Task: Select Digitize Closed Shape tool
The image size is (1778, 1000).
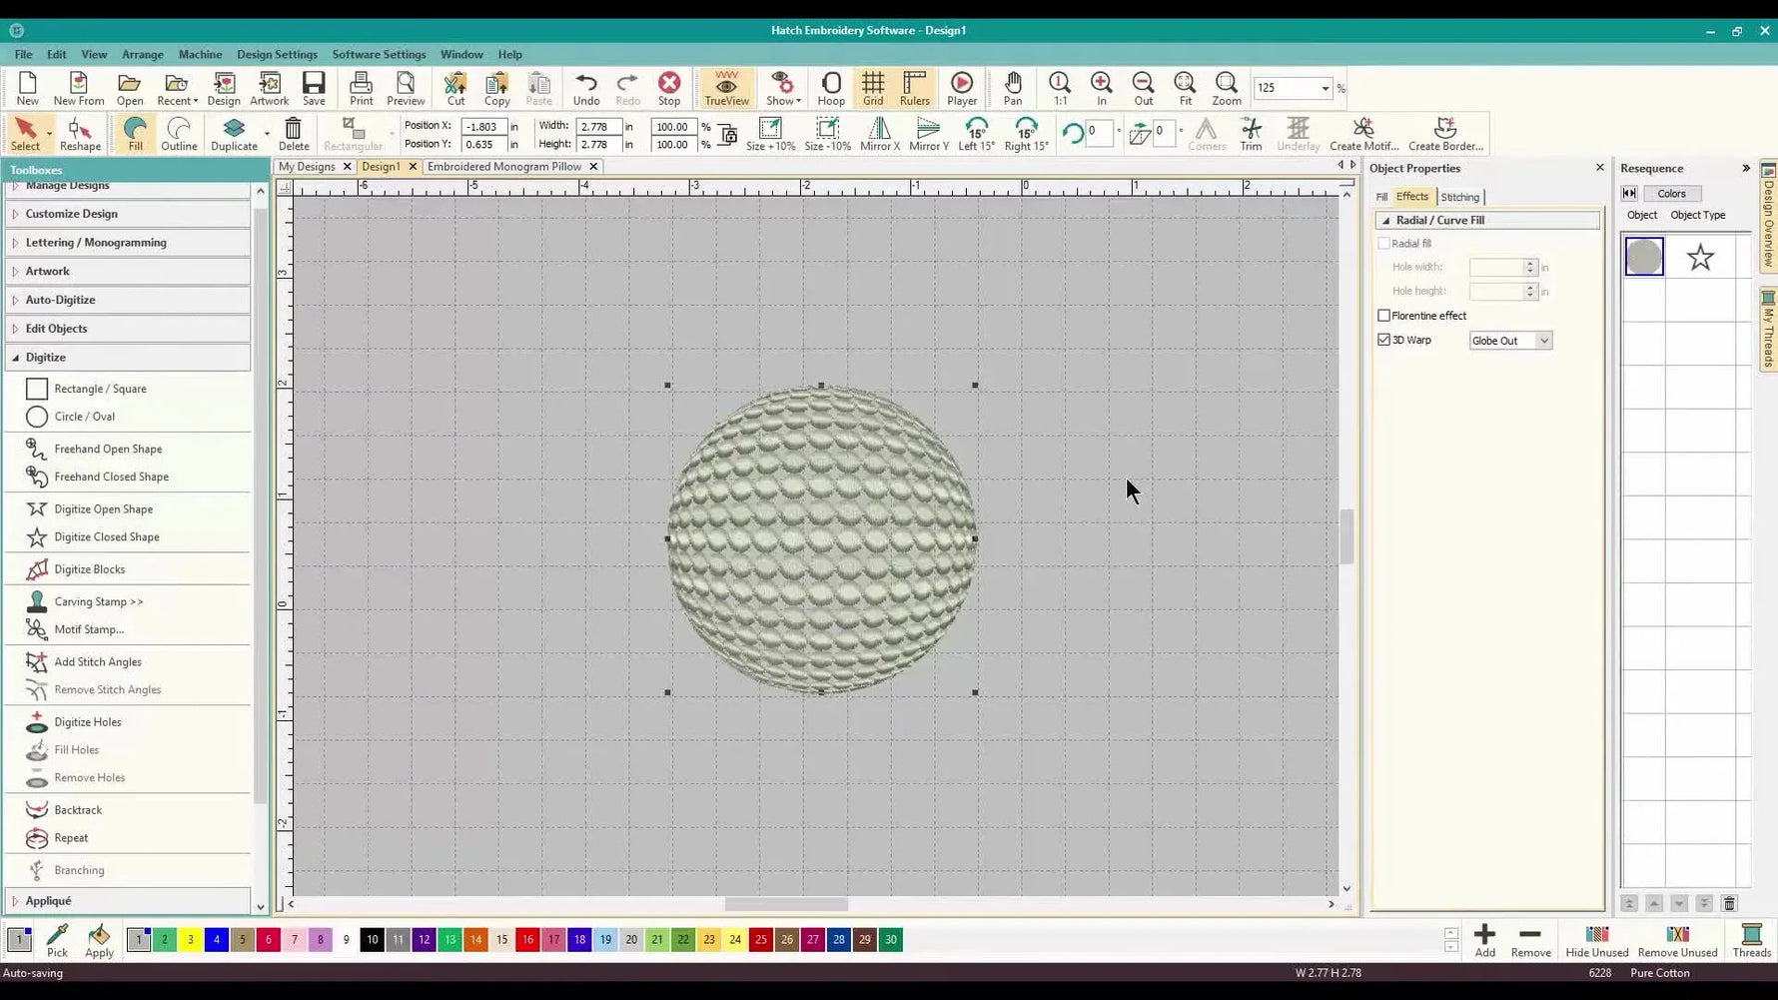Action: tap(106, 537)
